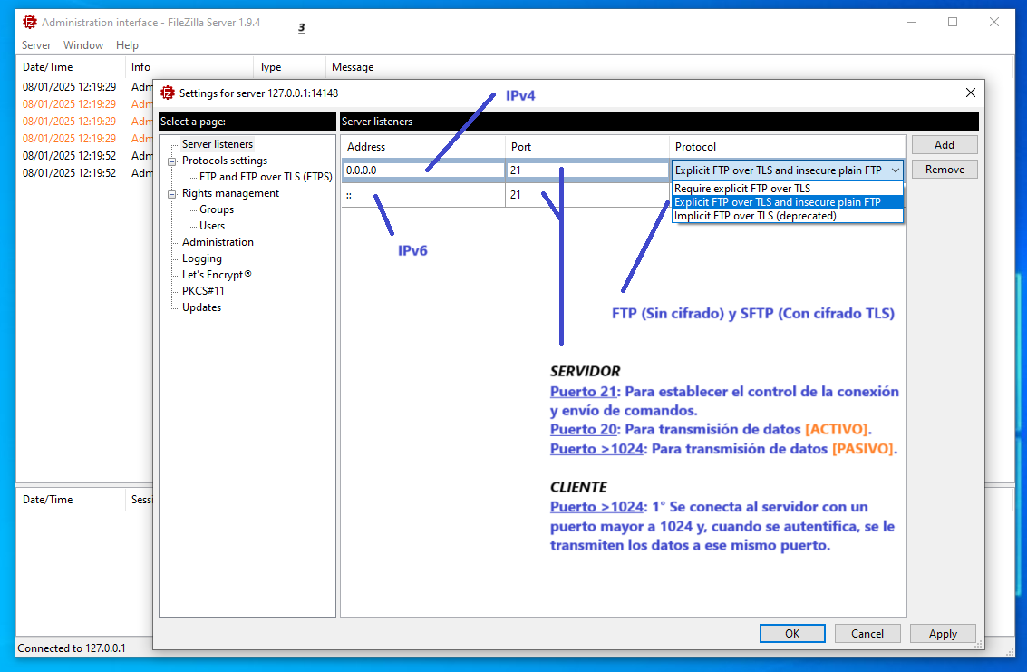1027x672 pixels.
Task: Open the Window menu
Action: point(83,45)
